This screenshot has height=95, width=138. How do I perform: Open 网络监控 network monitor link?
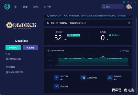125,51
